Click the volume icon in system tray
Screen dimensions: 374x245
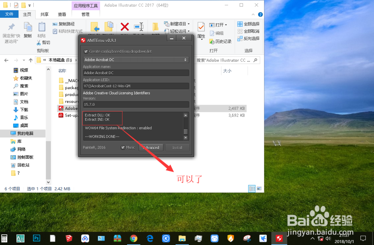coord(328,238)
